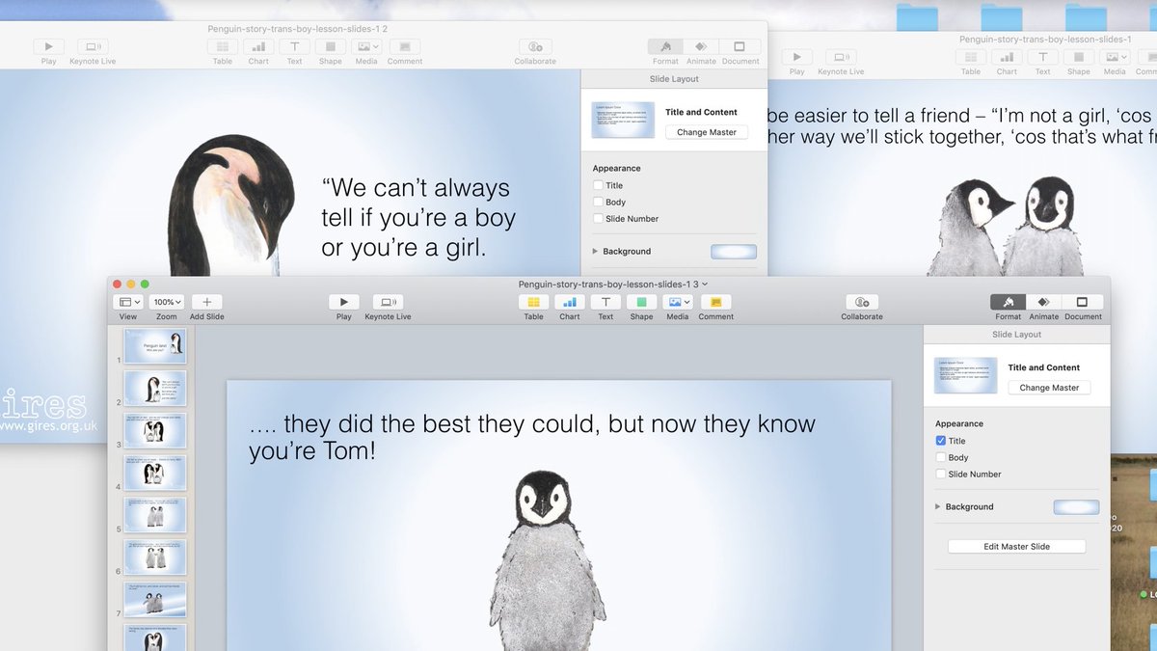Screen dimensions: 1157x651
Task: Check the Title box in slides-1 2 window
Action: 598,185
